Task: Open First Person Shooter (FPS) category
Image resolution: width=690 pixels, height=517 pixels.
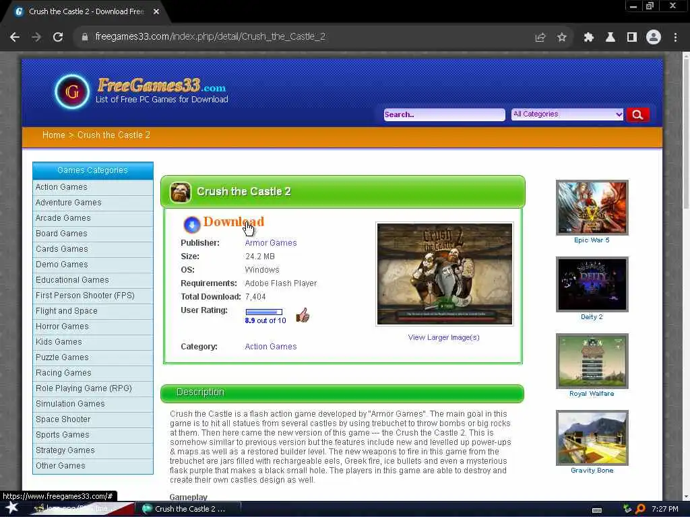Action: click(93, 296)
